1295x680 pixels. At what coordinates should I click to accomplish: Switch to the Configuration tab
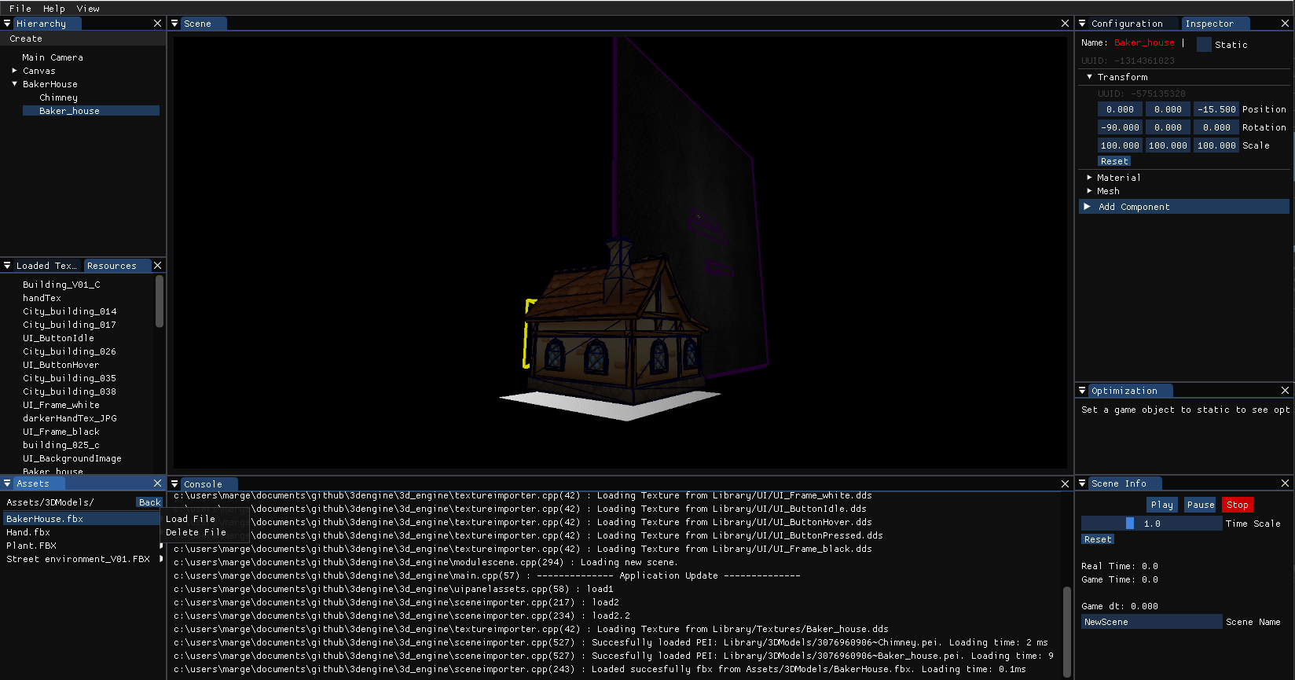(1127, 24)
